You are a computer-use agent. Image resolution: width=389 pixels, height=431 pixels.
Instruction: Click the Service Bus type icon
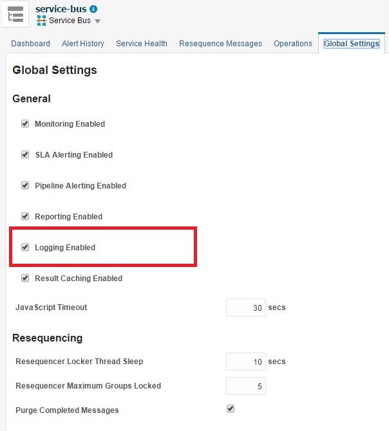(42, 21)
